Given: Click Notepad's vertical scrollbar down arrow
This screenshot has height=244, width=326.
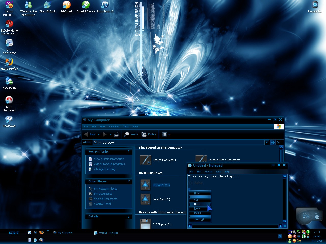Looking at the screenshot, I should (x=285, y=221).
